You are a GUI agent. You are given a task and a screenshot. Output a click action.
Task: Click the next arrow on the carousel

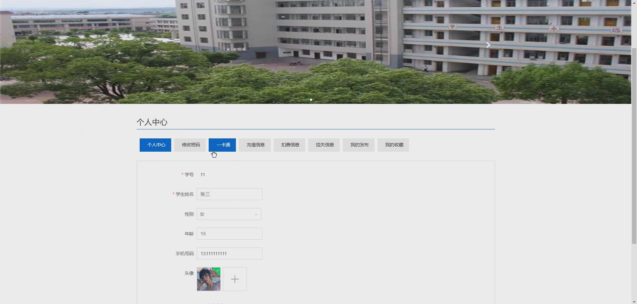coord(488,45)
